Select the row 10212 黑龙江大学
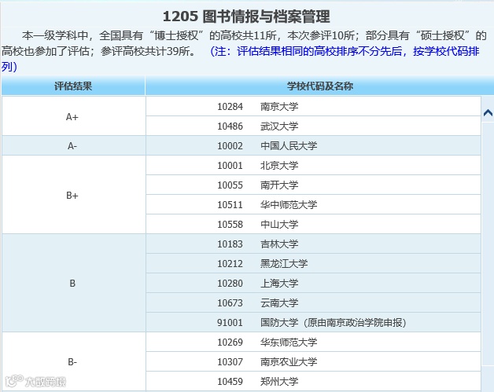This screenshot has height=392, width=494. coord(313,263)
